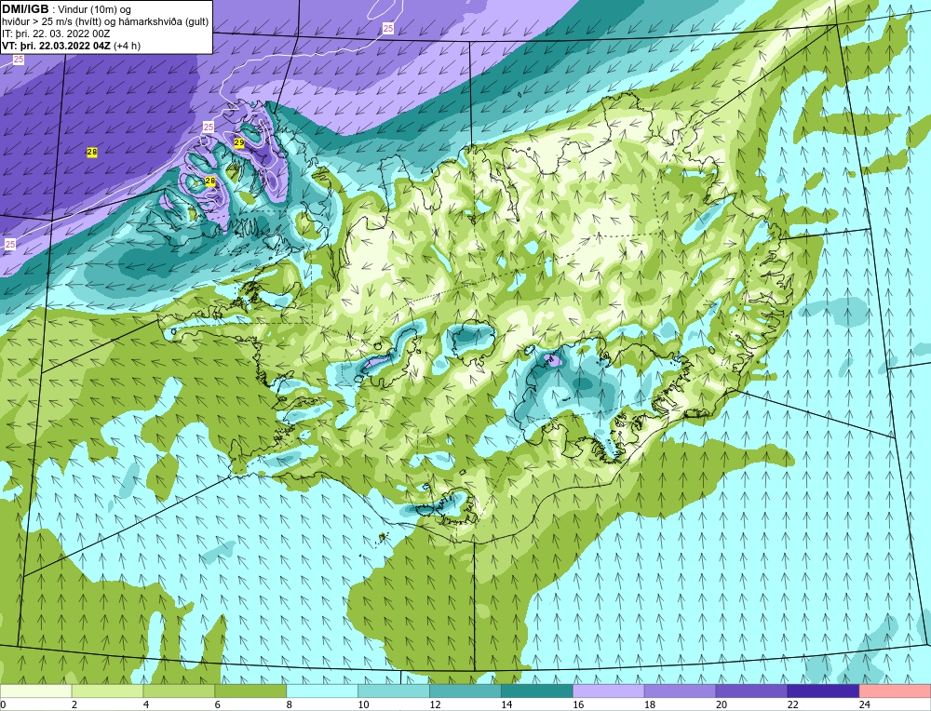This screenshot has height=711, width=931.
Task: Click the legend scale number 6
Action: [218, 704]
